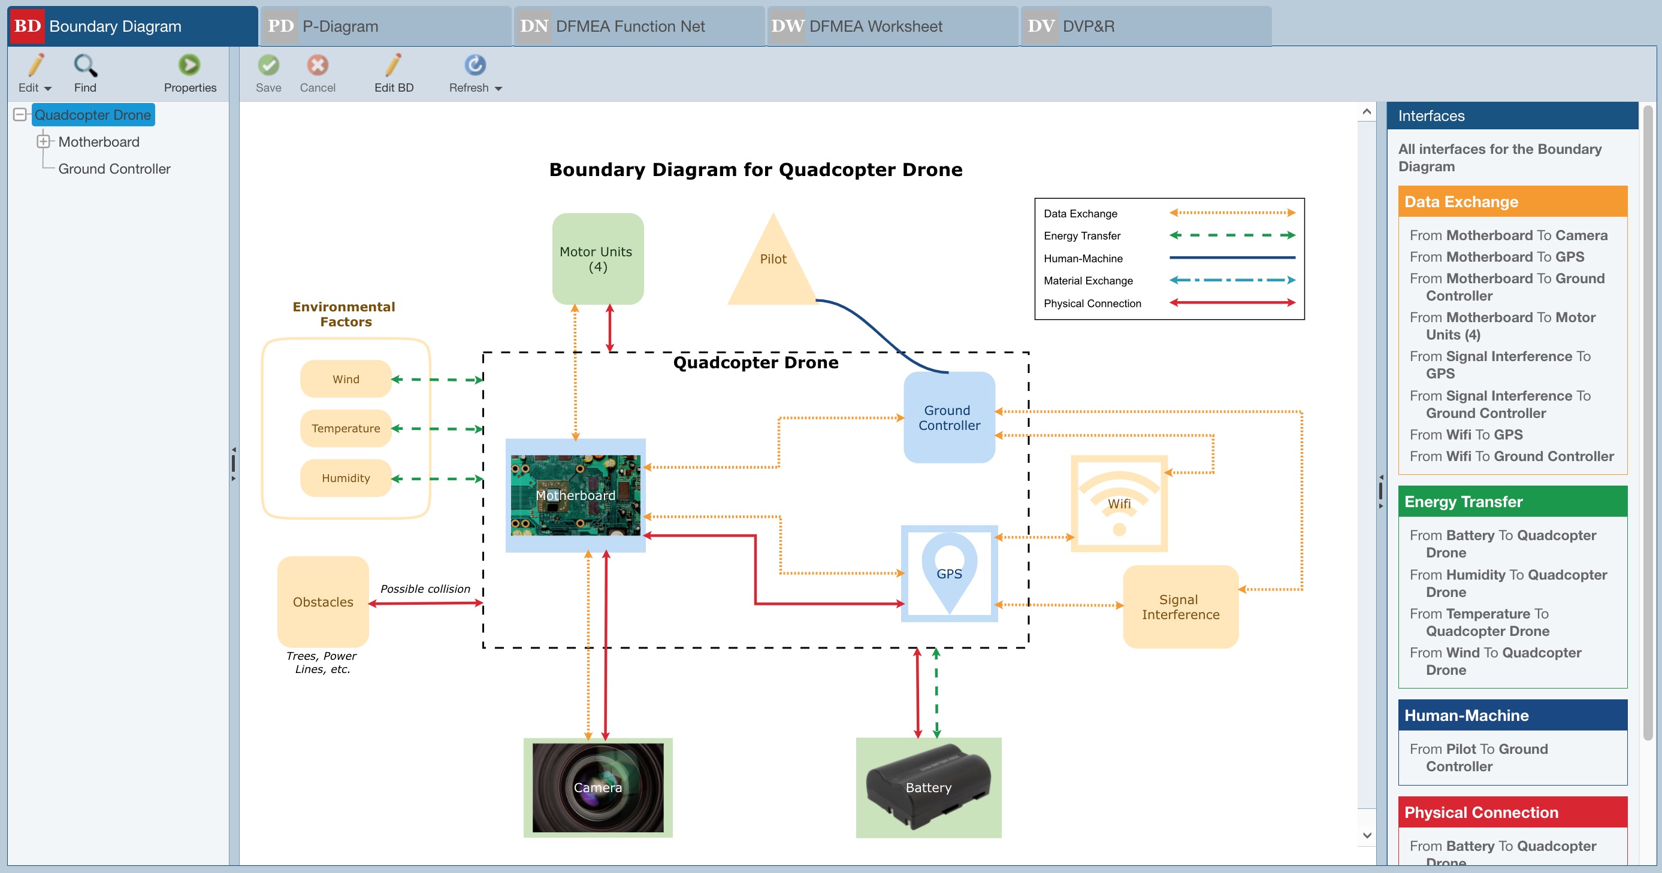
Task: Click the Properties icon
Action: (190, 65)
